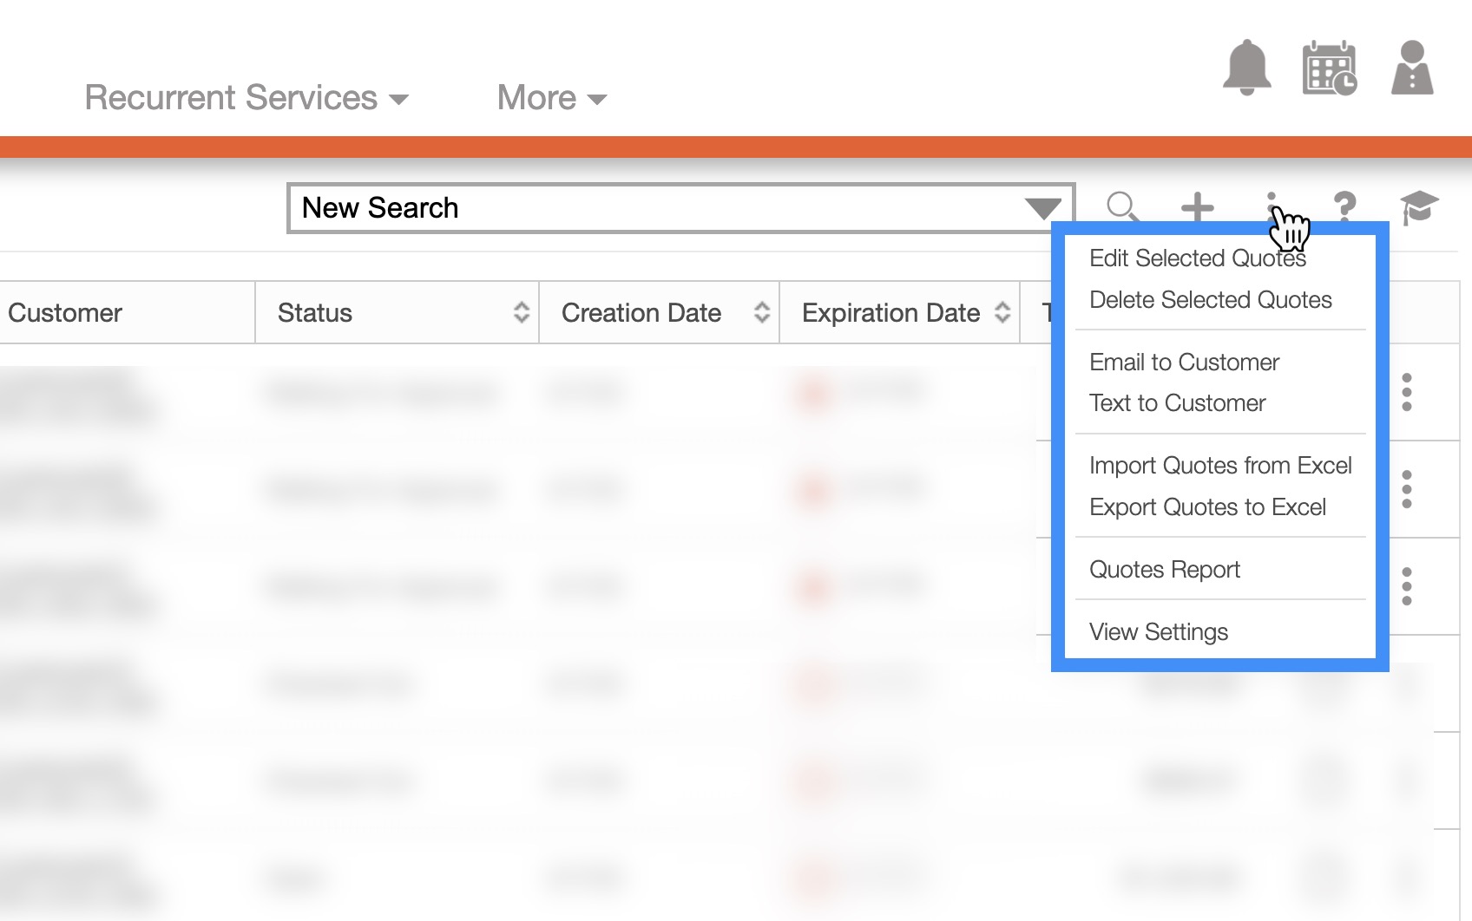Open the third row's three-dot menu
This screenshot has height=921, width=1472.
[1407, 587]
